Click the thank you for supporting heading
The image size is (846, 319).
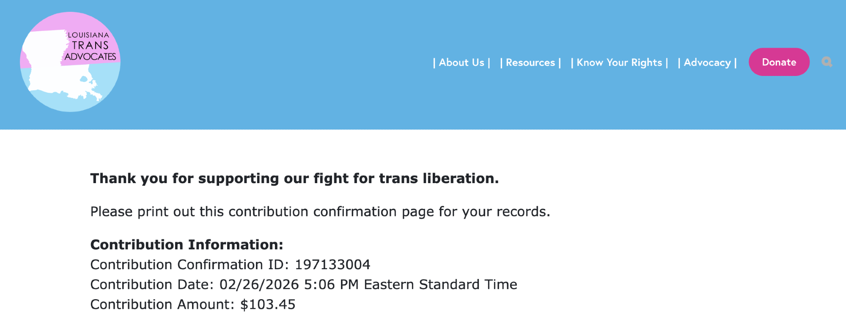294,178
